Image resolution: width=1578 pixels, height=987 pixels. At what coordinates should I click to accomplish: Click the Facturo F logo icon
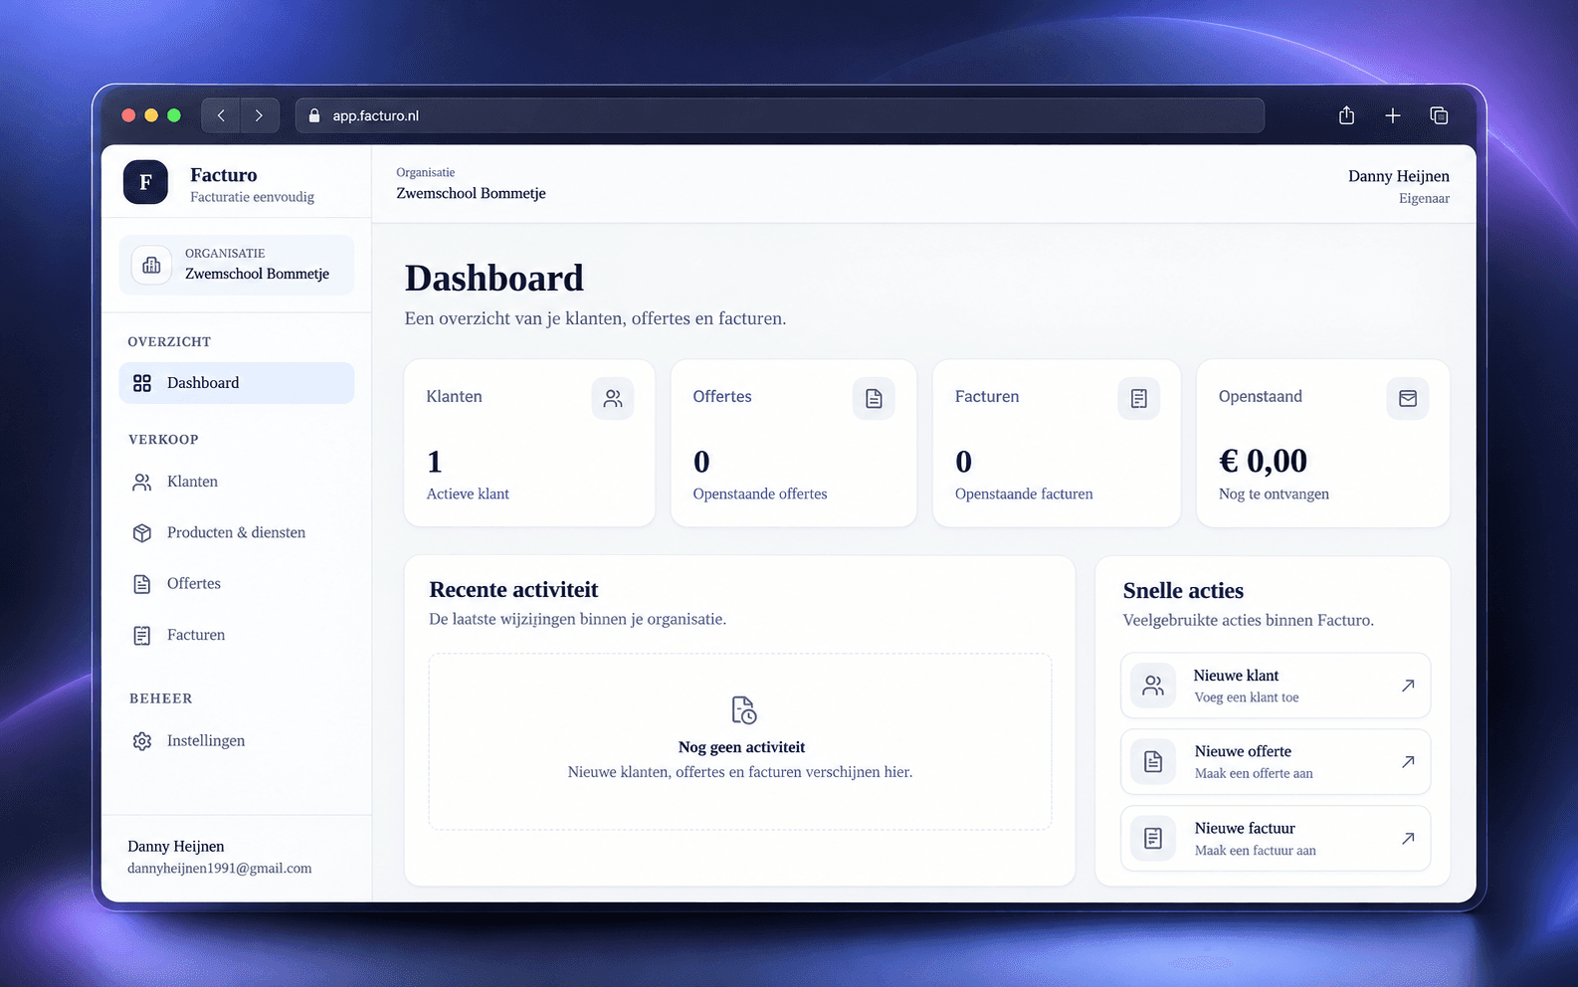[145, 182]
